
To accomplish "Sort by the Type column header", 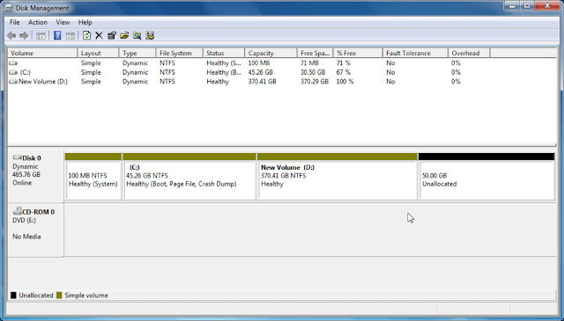I will click(137, 53).
